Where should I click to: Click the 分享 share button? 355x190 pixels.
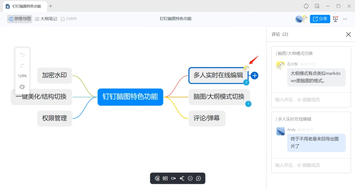pyautogui.click(x=320, y=19)
